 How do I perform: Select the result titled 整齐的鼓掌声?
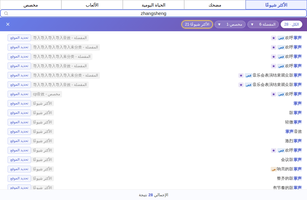pos(289,178)
